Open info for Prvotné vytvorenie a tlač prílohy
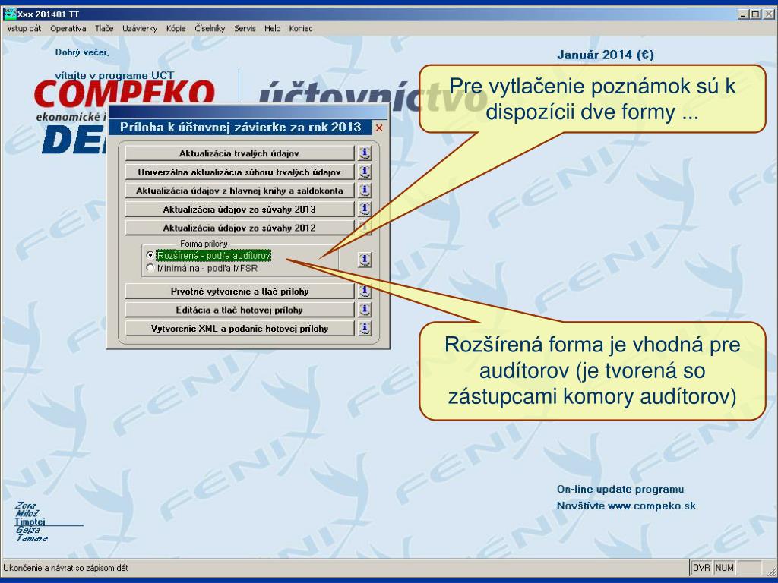The width and height of the screenshot is (778, 583). 365,291
